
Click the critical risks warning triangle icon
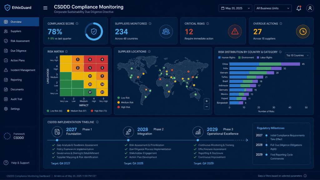pyautogui.click(x=235, y=32)
